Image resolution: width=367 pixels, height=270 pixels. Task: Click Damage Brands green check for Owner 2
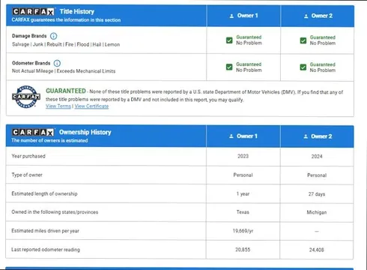303,40
